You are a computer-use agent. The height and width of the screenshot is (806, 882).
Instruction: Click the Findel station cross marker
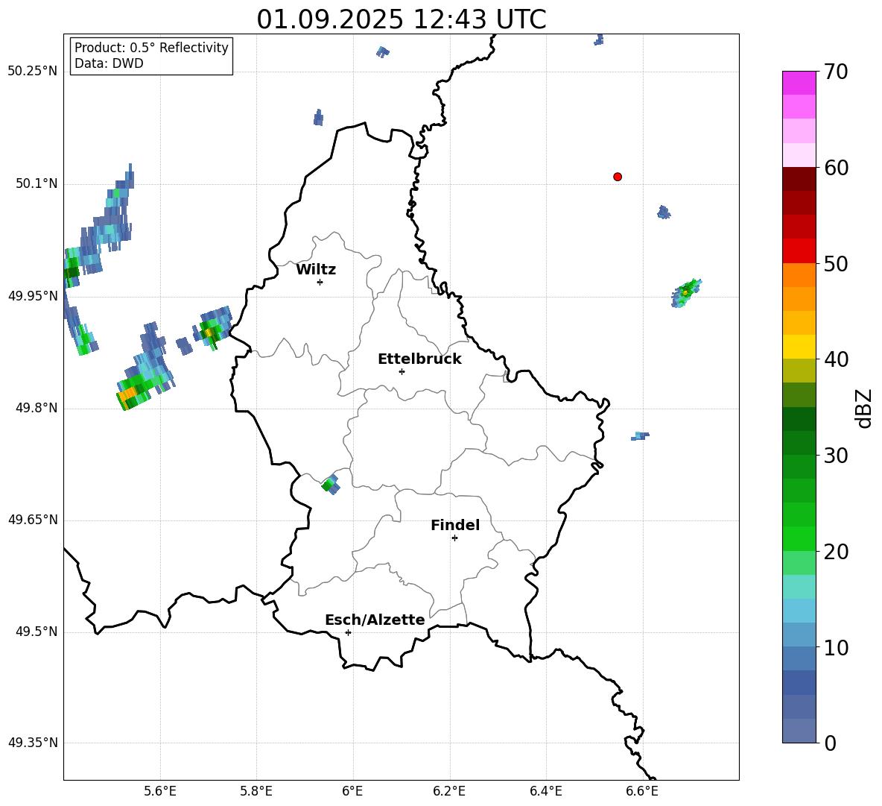[454, 538]
